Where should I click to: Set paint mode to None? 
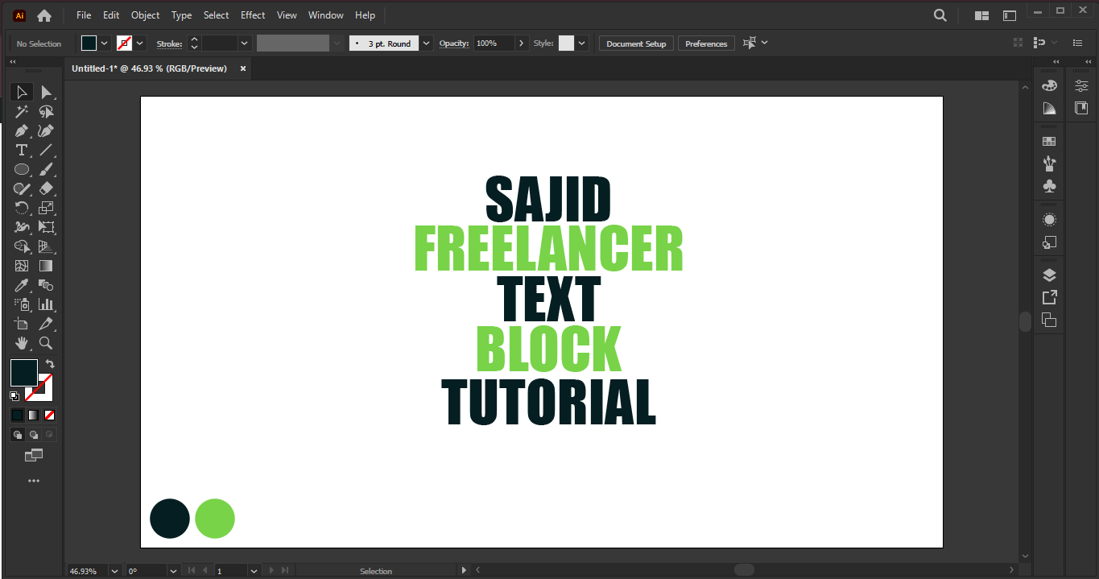[50, 415]
